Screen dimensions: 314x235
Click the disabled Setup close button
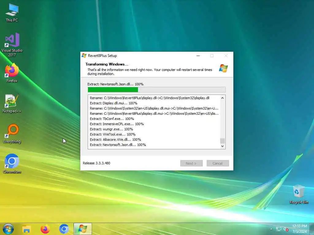pyautogui.click(x=226, y=56)
